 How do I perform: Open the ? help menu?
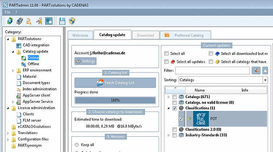[16, 12]
